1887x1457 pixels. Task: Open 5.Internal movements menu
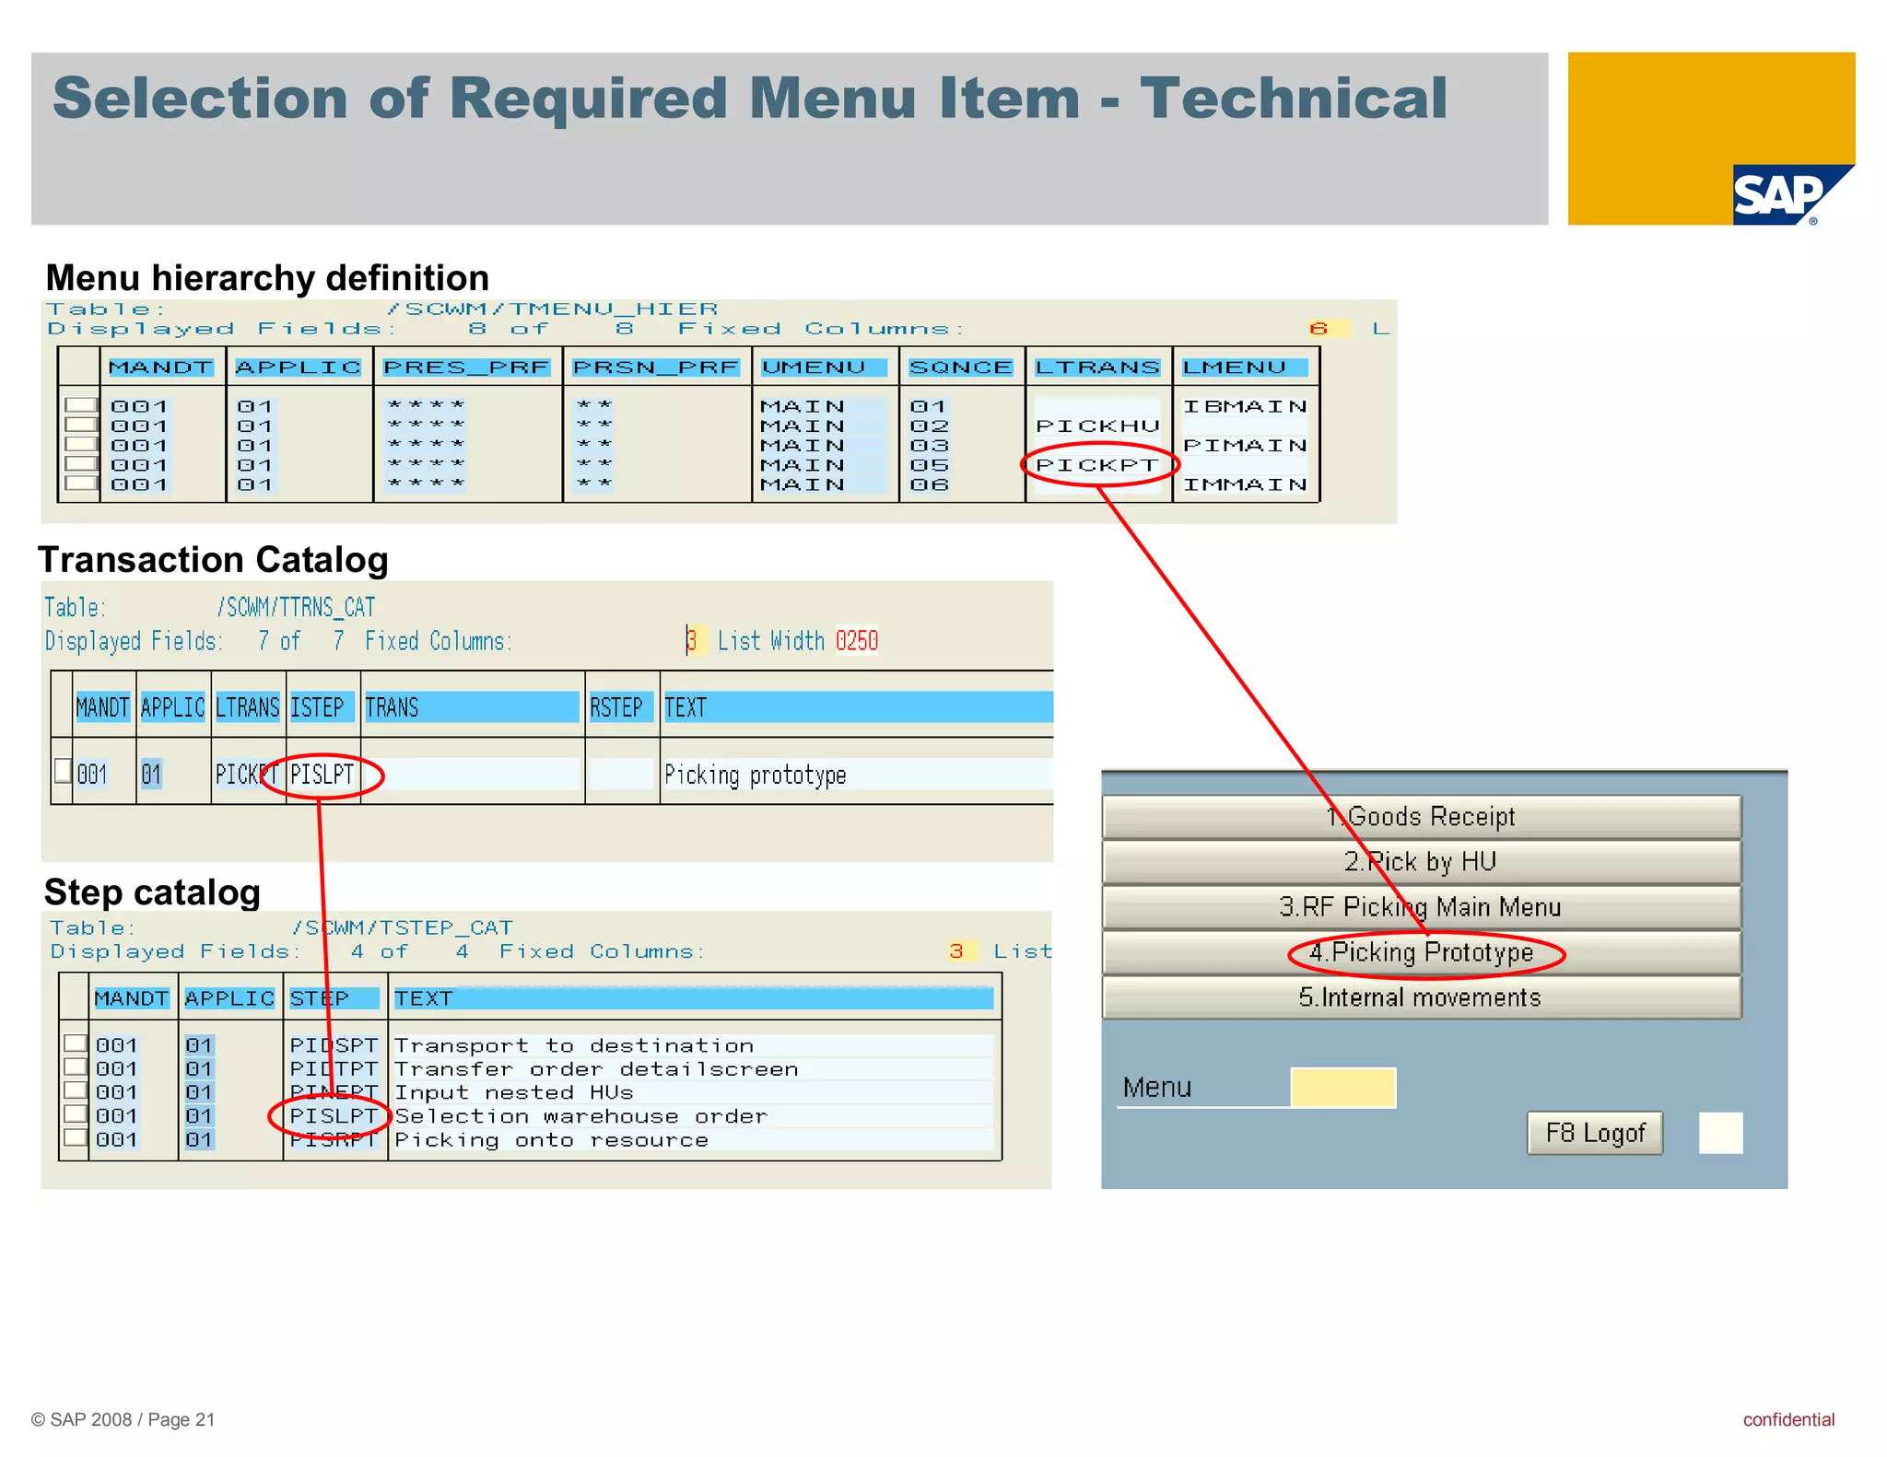click(1421, 997)
